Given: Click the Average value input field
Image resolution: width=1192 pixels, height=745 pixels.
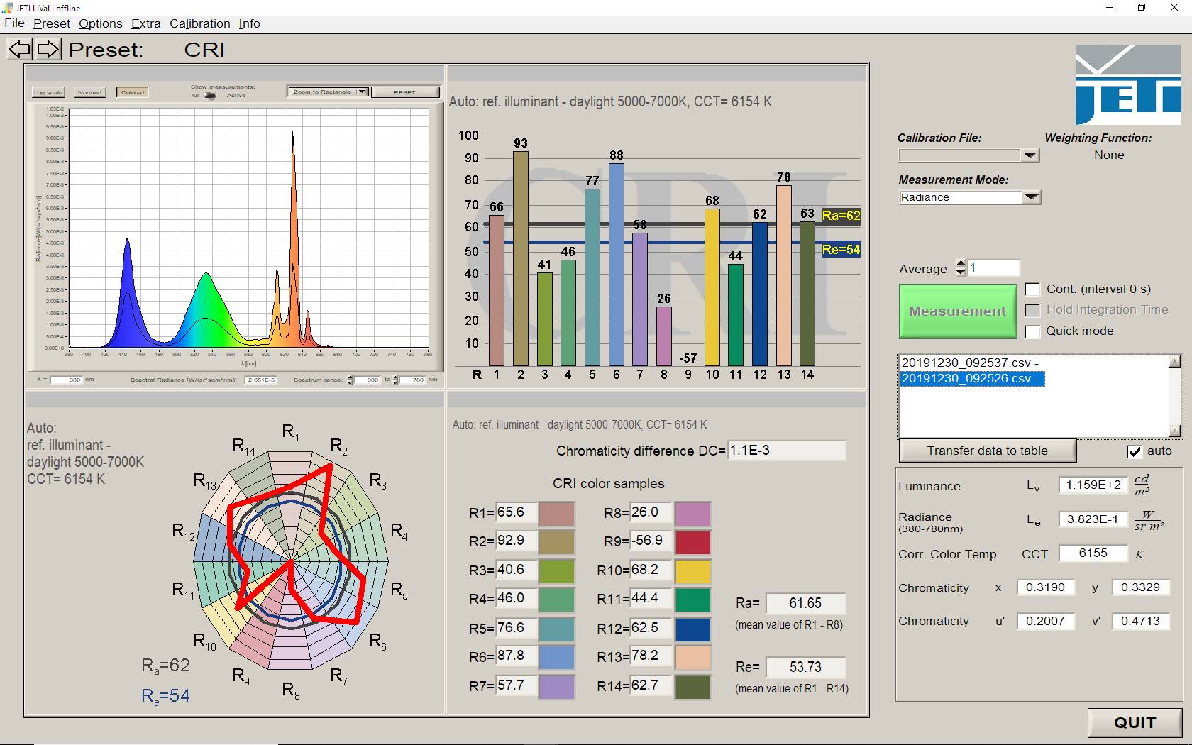Looking at the screenshot, I should tap(993, 268).
